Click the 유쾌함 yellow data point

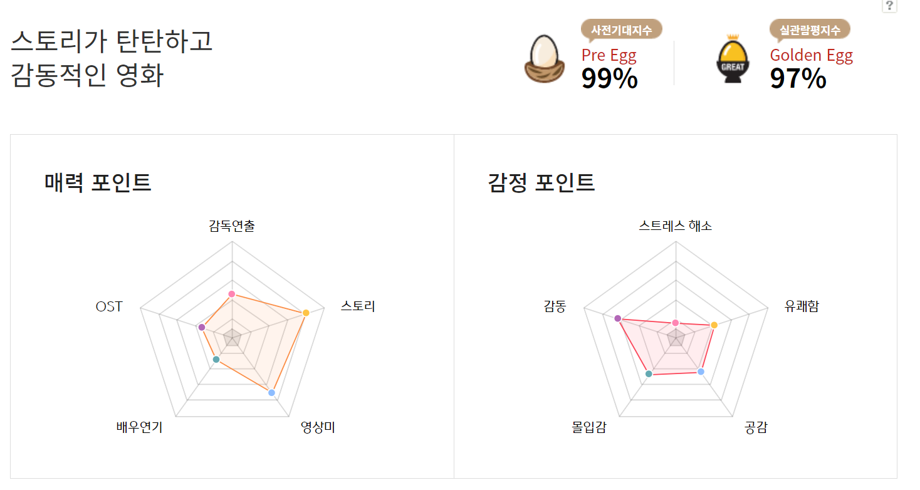tap(713, 325)
